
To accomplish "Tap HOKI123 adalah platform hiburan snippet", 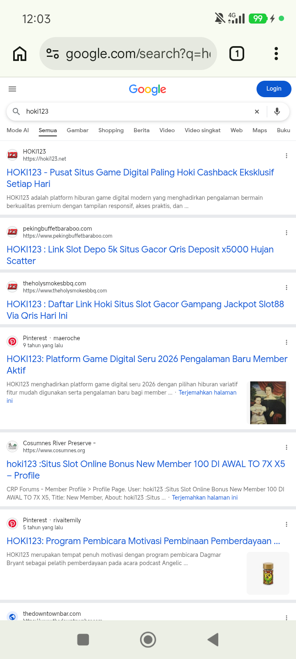I will click(x=135, y=202).
